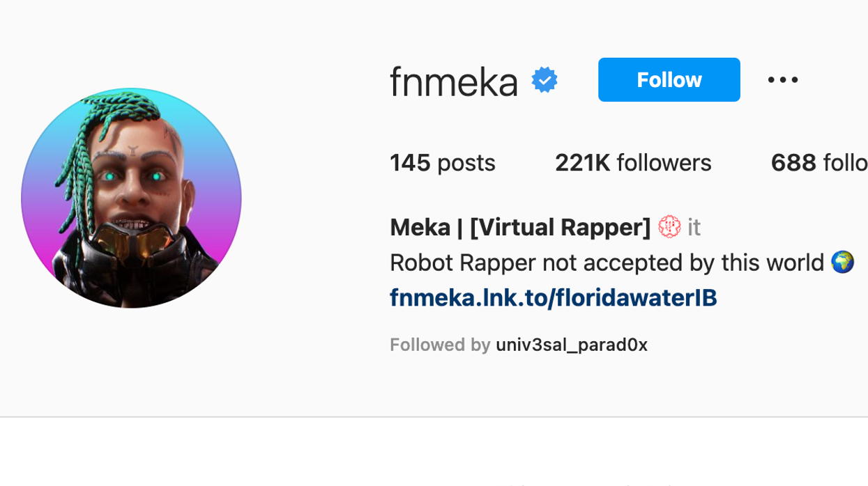Click the divider line below the profile header

tap(432, 416)
